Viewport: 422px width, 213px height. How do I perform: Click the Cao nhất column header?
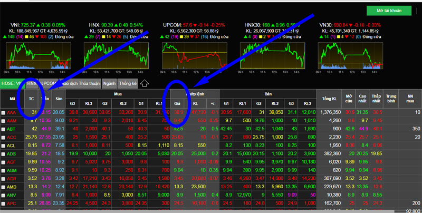tap(362, 99)
